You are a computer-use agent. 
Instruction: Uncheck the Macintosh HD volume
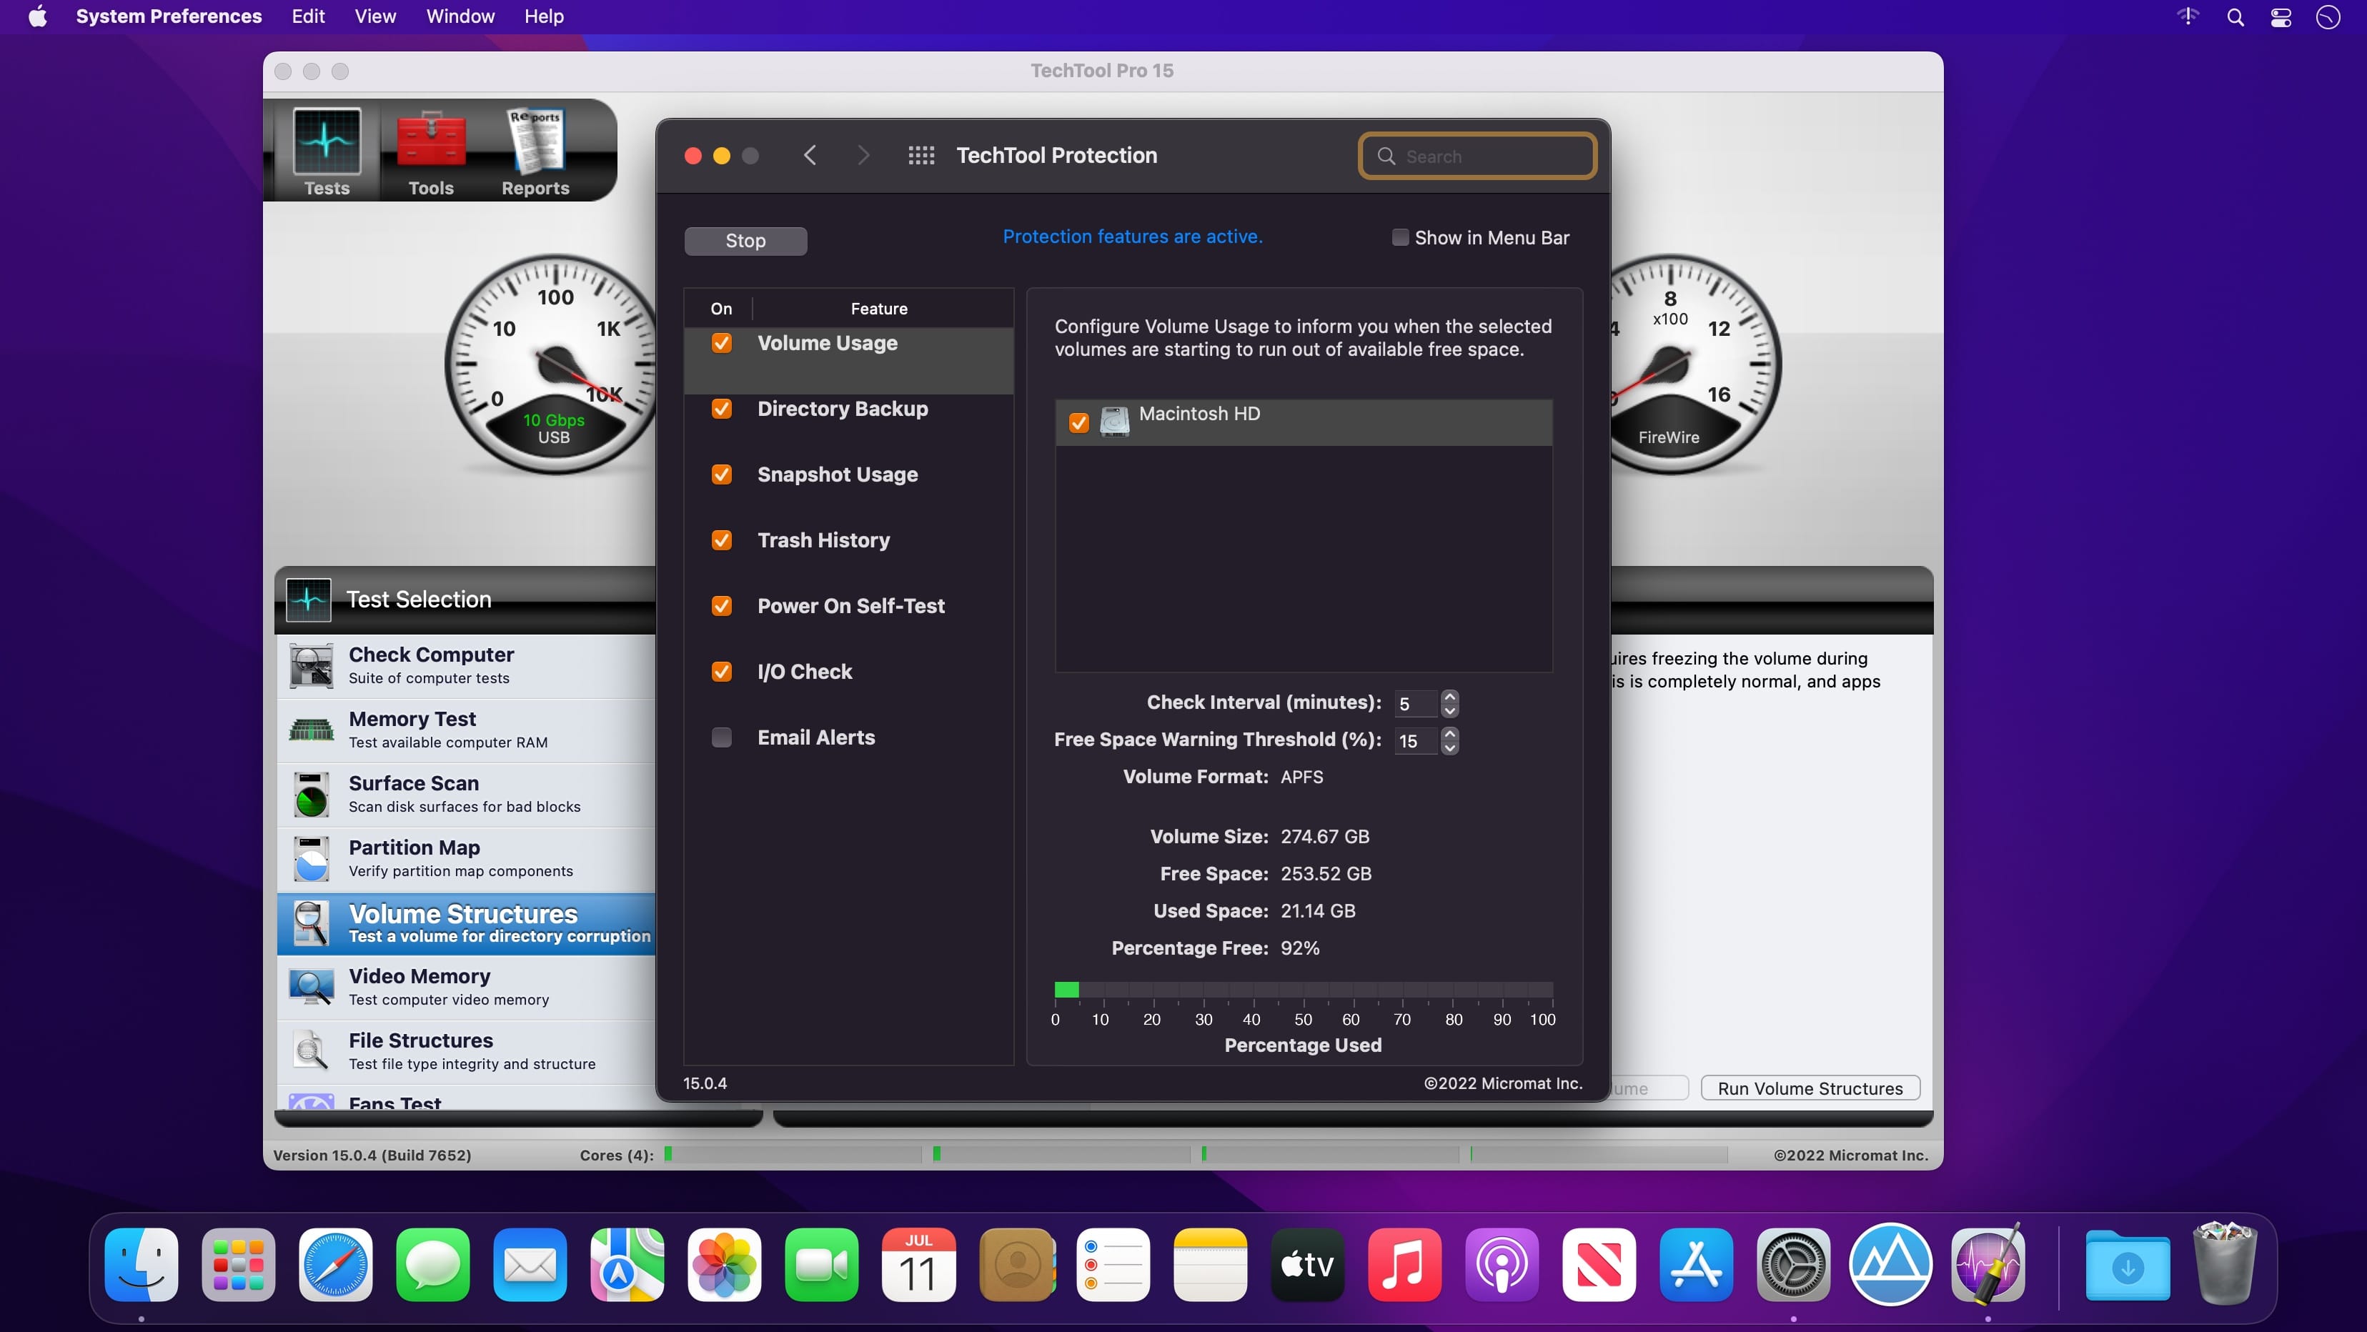point(1078,422)
